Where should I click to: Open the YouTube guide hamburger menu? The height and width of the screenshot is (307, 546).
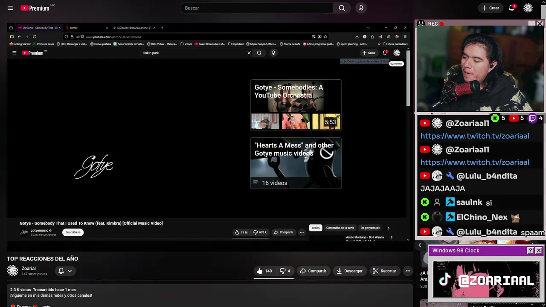(10, 8)
